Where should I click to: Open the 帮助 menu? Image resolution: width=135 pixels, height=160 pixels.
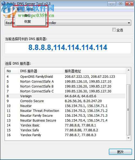click(x=30, y=9)
